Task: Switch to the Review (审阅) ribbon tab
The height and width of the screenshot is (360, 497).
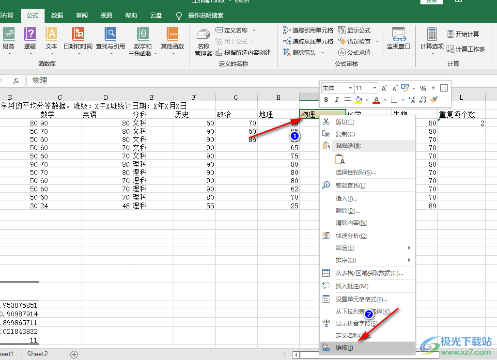Action: (x=82, y=15)
